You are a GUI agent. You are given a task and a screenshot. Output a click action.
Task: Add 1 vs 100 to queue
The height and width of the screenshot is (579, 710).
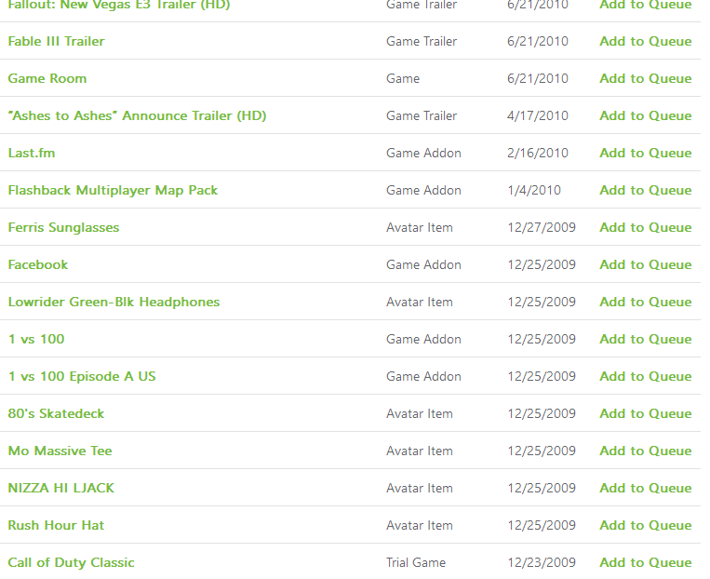646,339
